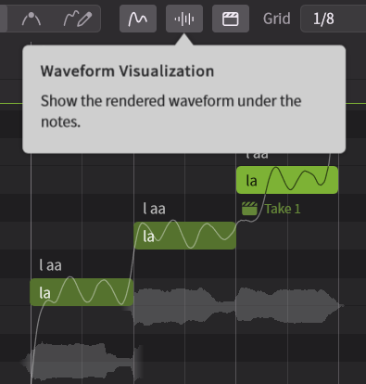Select the middle "la" note

click(x=184, y=236)
